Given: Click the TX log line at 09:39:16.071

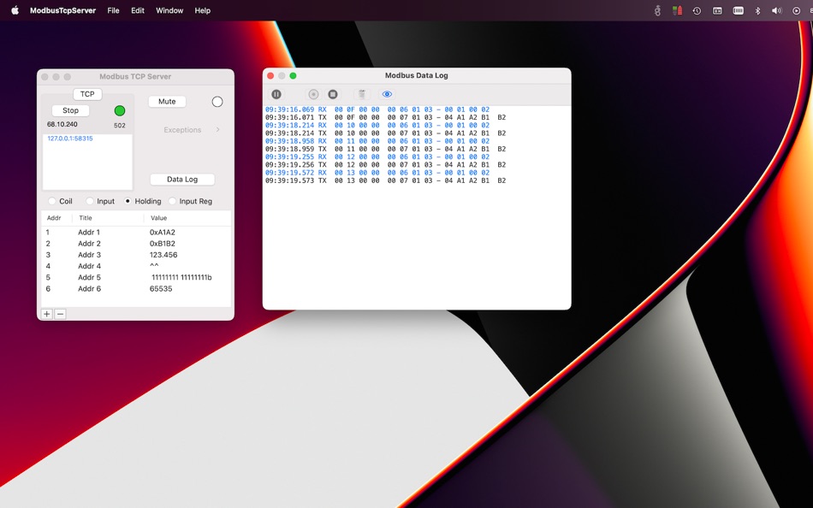Looking at the screenshot, I should tap(385, 118).
